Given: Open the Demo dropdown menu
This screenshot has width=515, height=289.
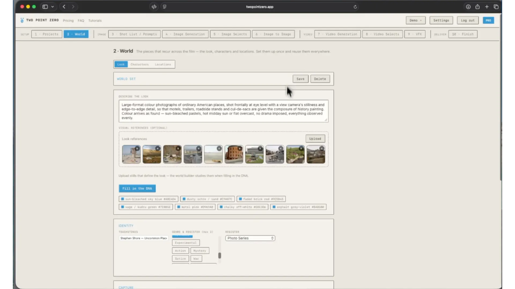Looking at the screenshot, I should (415, 20).
